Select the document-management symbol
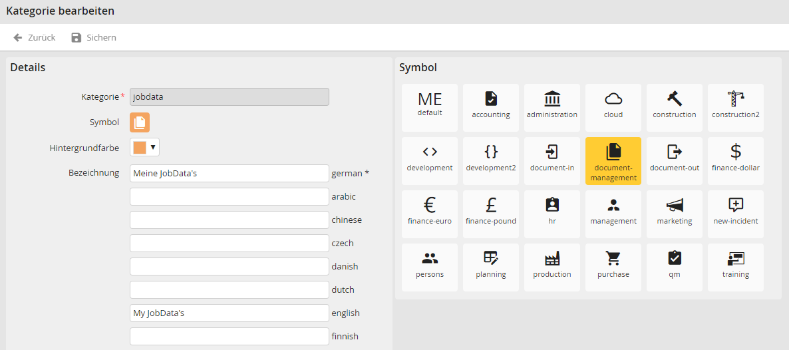The image size is (789, 350). [x=613, y=160]
